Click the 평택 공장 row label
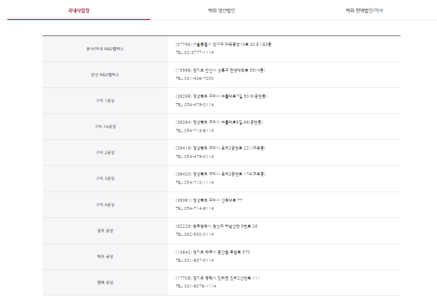437x307 pixels. click(x=105, y=282)
